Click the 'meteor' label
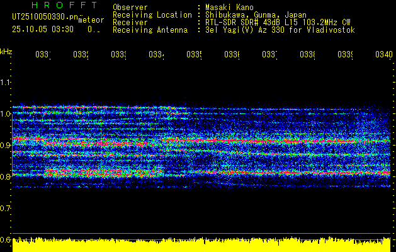Viewport: 396px width, 252px height. pyautogui.click(x=91, y=20)
